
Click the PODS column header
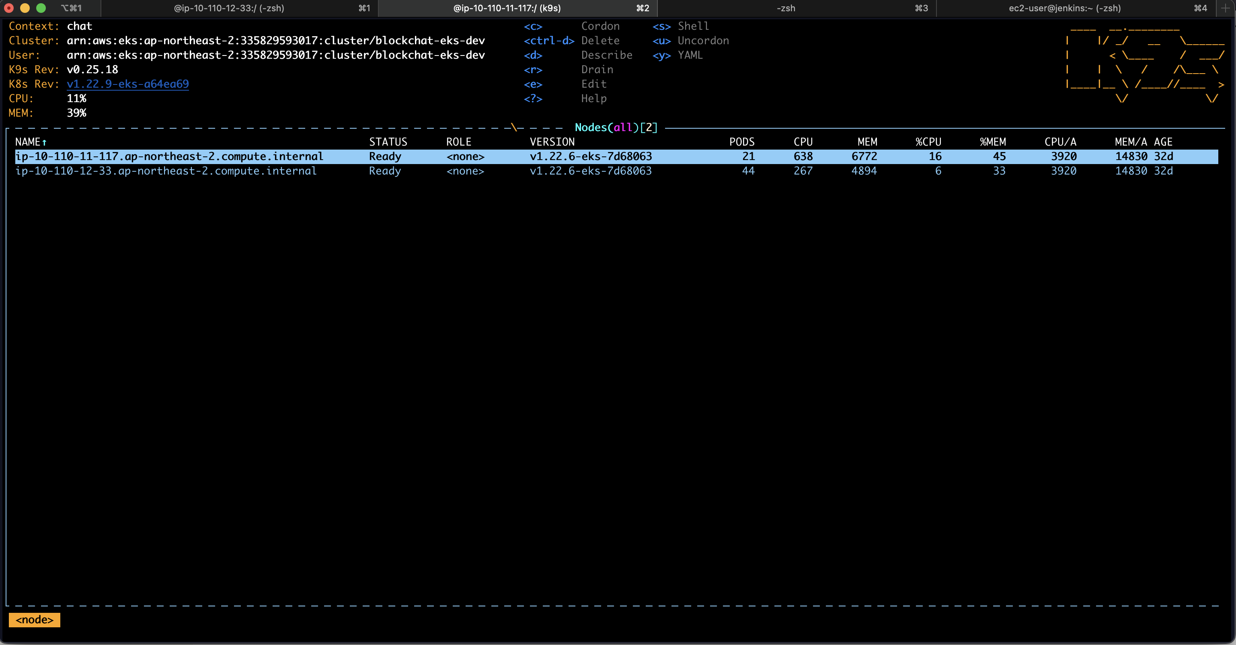(741, 142)
